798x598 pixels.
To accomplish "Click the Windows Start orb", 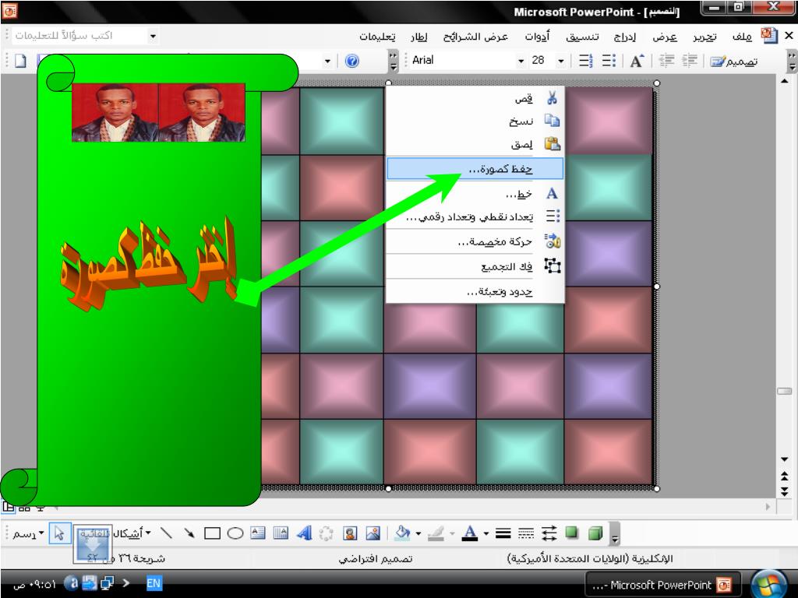I will (x=769, y=584).
